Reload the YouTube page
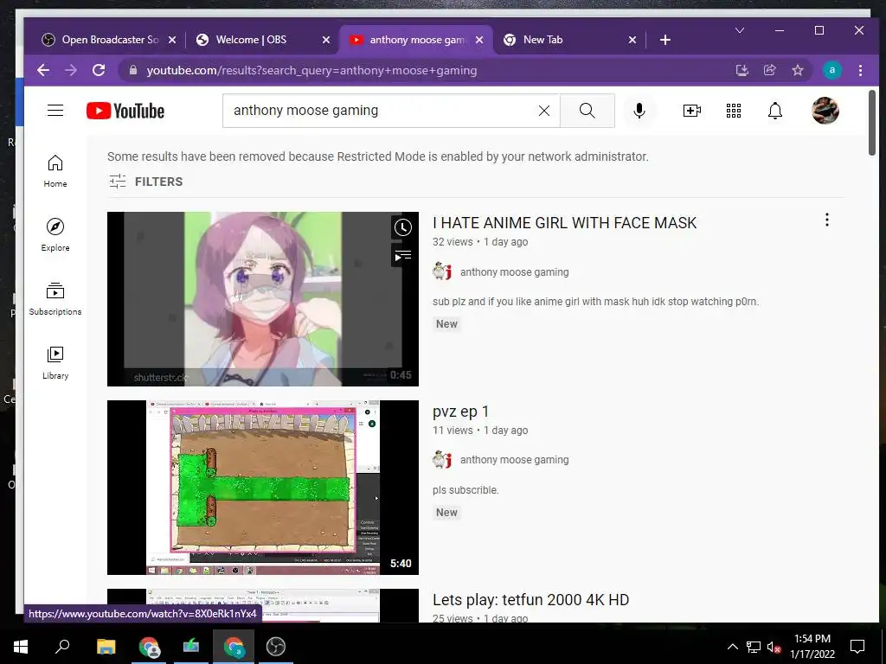This screenshot has width=886, height=664. (99, 70)
